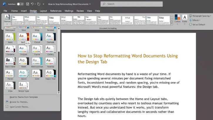Viewport: 213px width, 120px height.
Task: Pick the Slate theme
Action: click(37, 75)
